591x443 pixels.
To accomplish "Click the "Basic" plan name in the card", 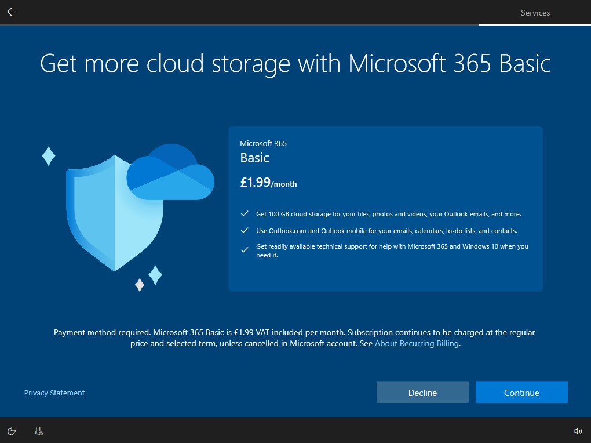I will (x=255, y=158).
